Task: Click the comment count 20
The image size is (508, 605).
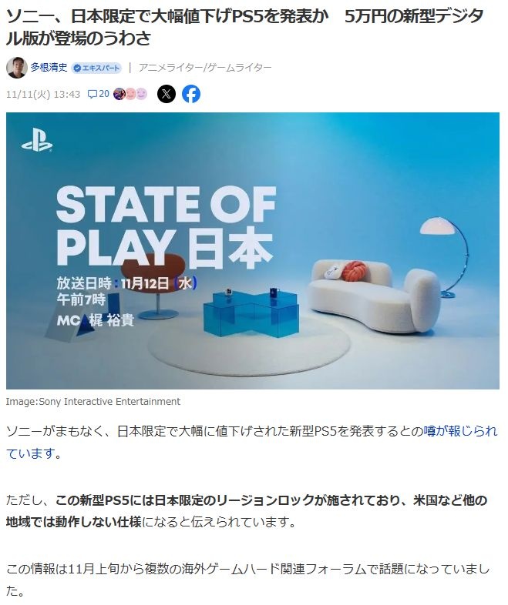Action: [104, 94]
